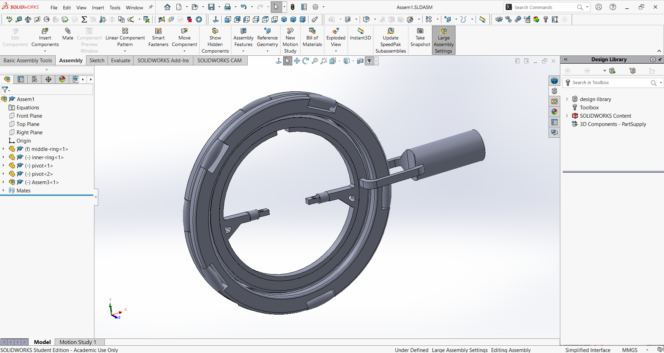This screenshot has height=353, width=664.
Task: Expand the Mates folder in tree
Action: point(3,191)
